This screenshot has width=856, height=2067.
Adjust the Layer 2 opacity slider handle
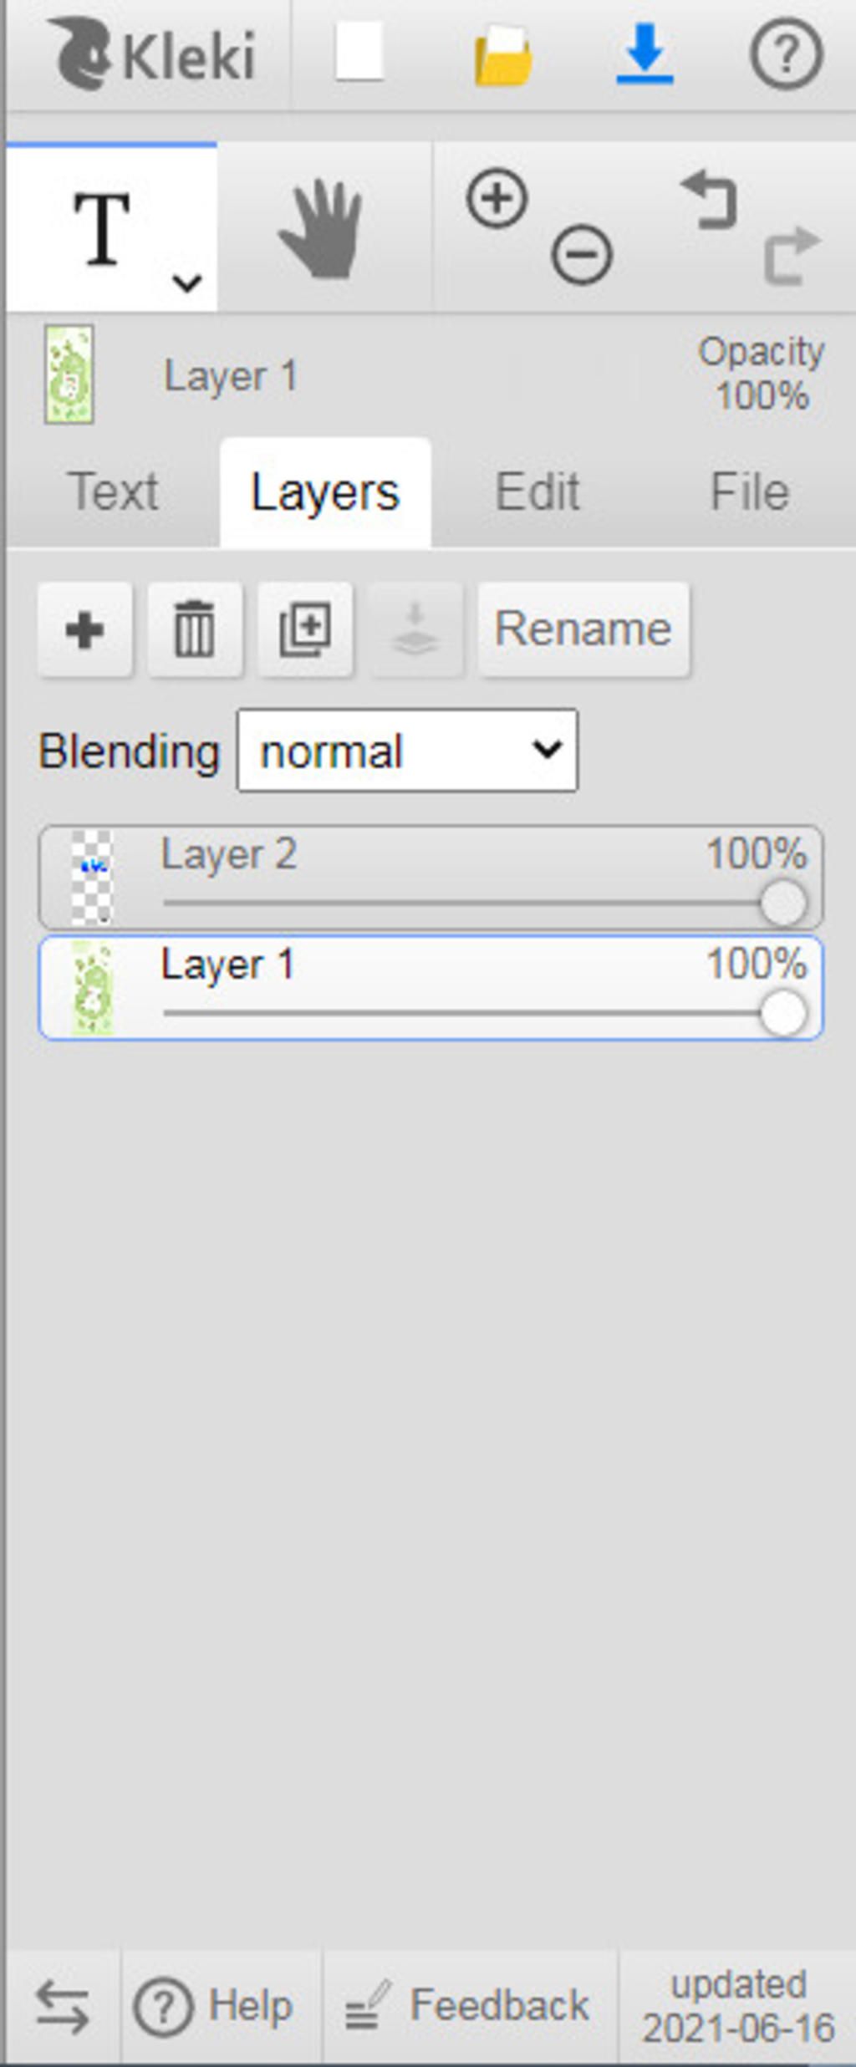783,904
